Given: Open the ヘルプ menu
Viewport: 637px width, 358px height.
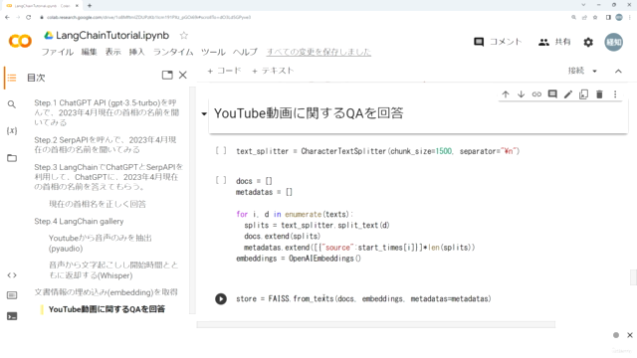Looking at the screenshot, I should (x=245, y=52).
